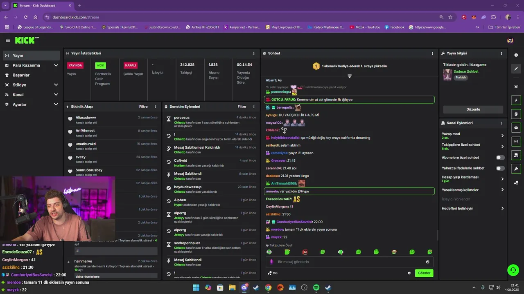Click the Sadece Sohbet category thumbnail
Screen dimensions: 524x294
[447, 75]
